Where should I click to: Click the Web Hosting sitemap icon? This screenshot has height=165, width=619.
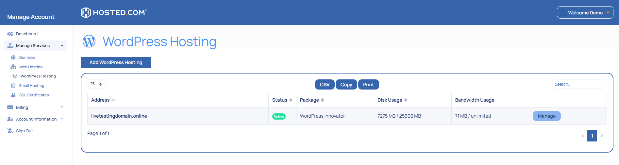(13, 67)
